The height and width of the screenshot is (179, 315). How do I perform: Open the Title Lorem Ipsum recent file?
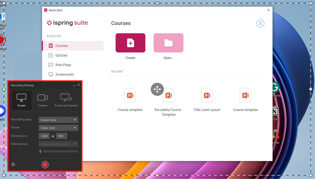[x=207, y=95]
